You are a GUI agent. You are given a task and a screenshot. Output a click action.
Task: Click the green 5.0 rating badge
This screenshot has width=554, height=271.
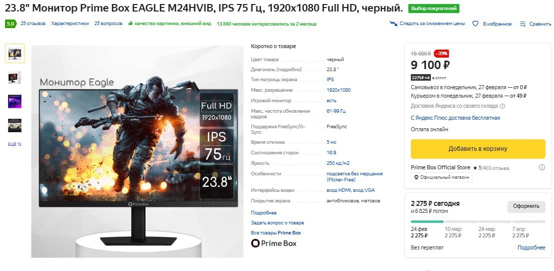point(10,24)
